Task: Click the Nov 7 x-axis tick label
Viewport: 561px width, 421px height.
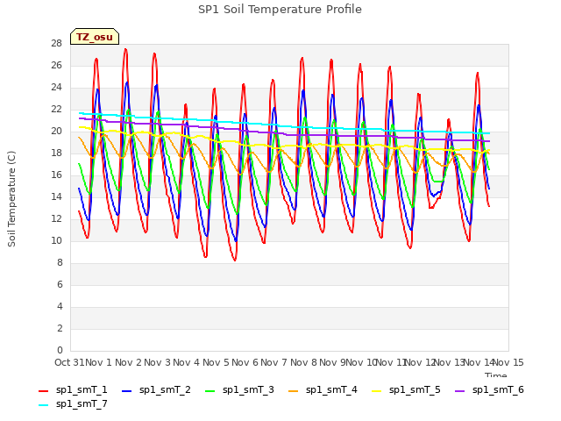Action: tap(274, 362)
